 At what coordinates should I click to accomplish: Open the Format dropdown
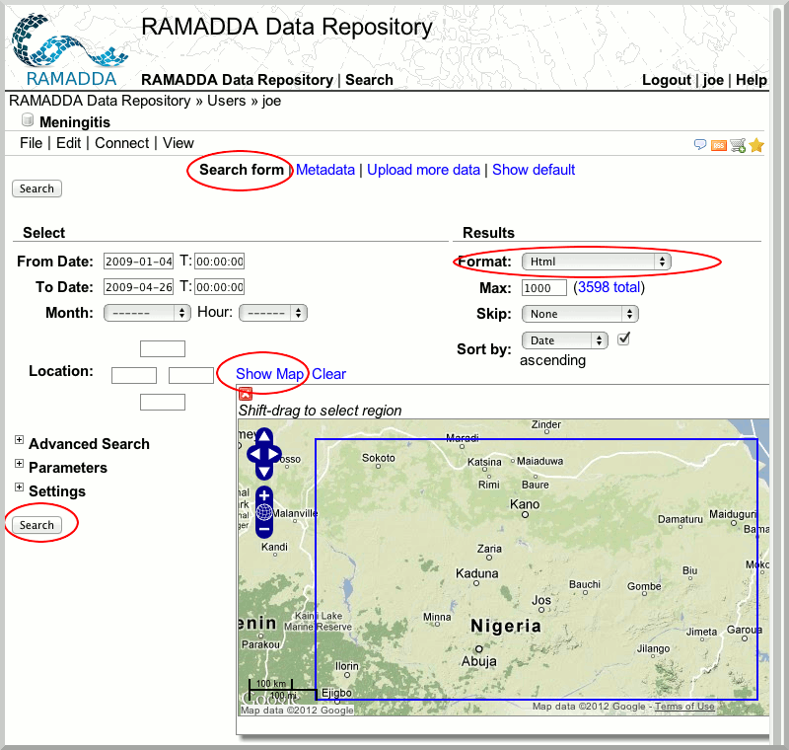pos(596,262)
